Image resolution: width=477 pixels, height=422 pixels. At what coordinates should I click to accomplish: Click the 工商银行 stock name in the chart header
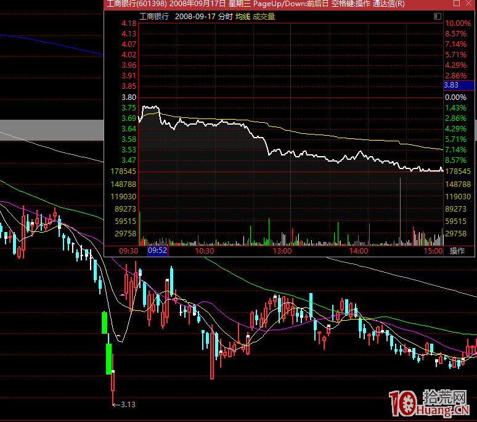(x=154, y=17)
